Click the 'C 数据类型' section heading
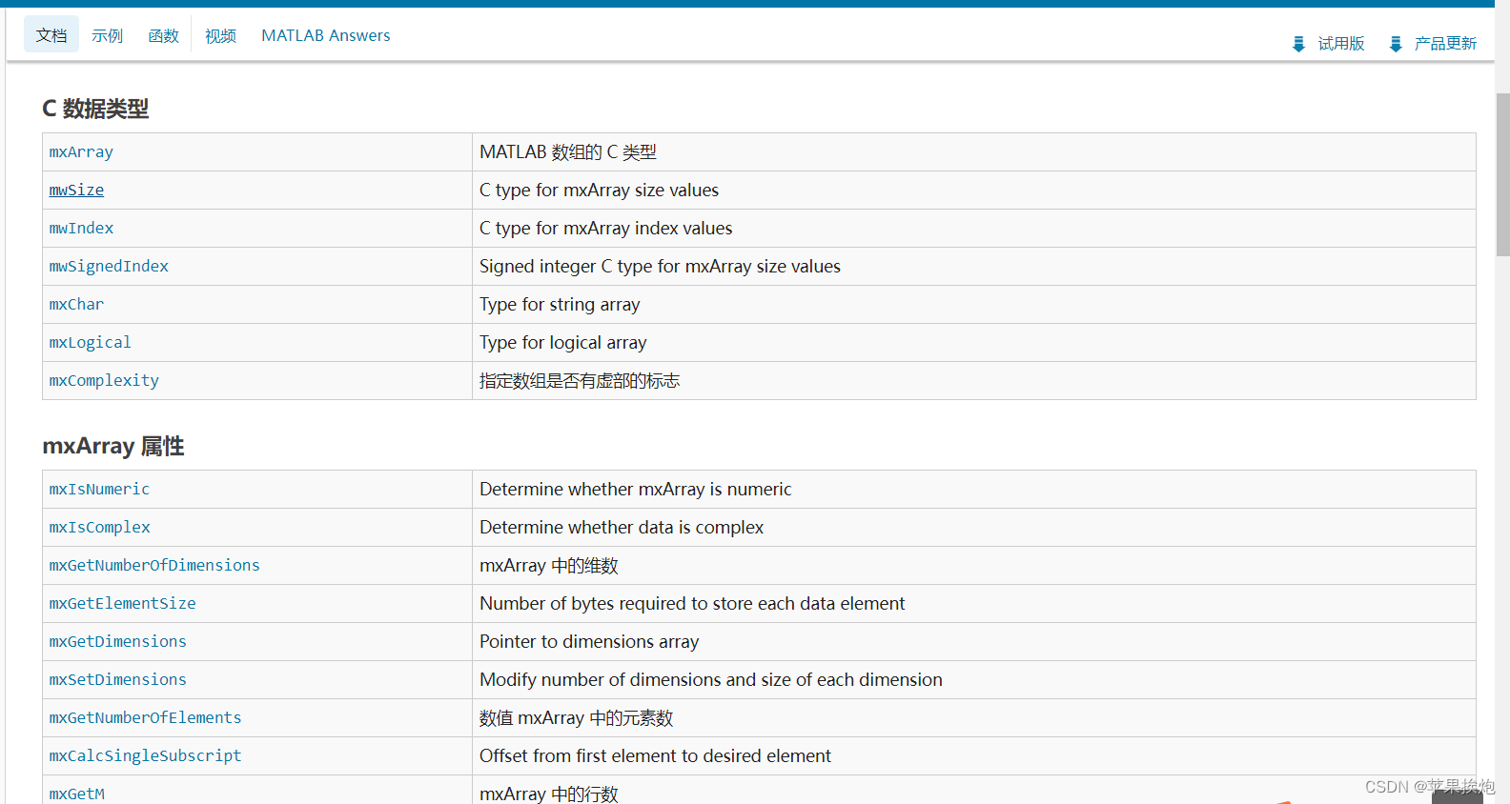Viewport: 1510px width, 804px height. pyautogui.click(x=95, y=109)
